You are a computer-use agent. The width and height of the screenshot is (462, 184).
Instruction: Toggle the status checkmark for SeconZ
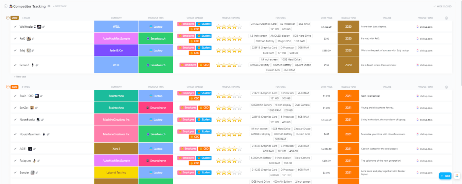[15, 65]
